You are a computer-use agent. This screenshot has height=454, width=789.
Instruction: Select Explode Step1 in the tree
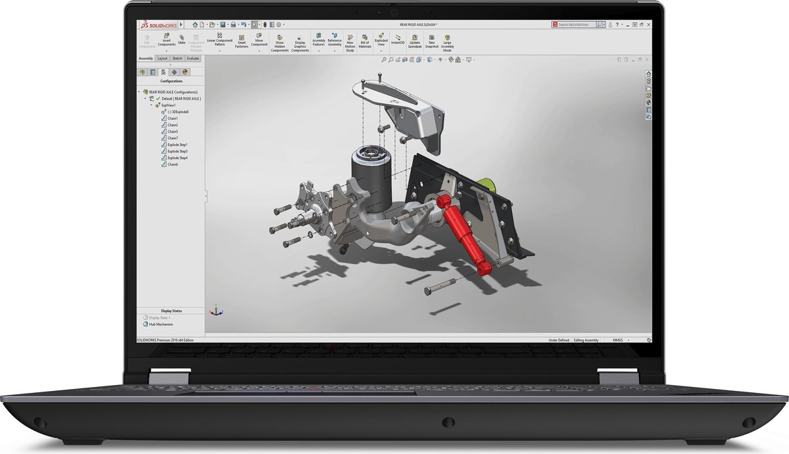[x=177, y=145]
